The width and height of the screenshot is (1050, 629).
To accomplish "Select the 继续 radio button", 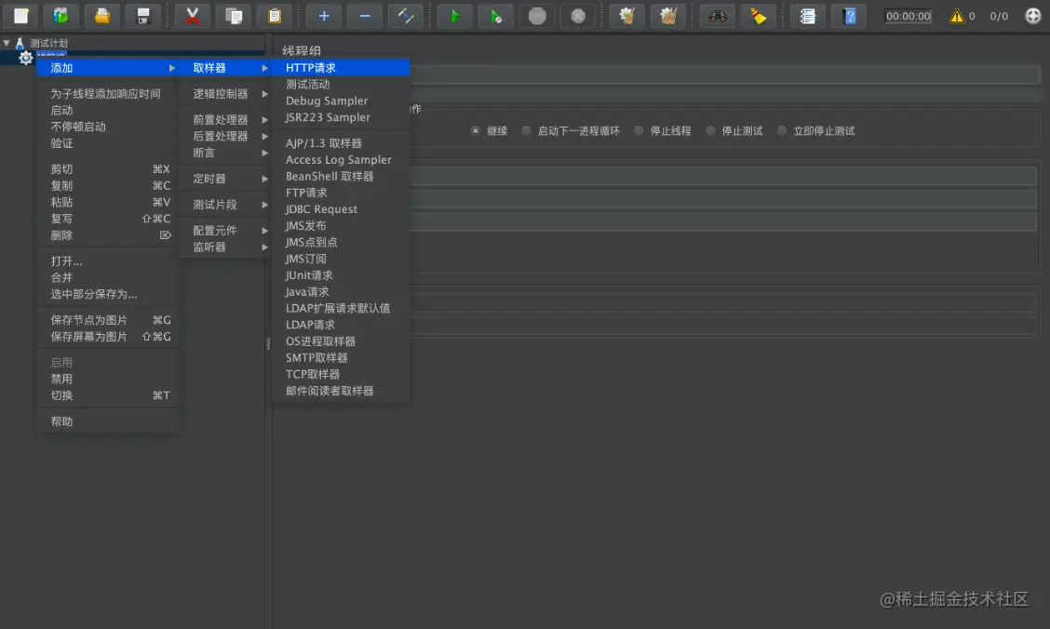I will click(476, 130).
